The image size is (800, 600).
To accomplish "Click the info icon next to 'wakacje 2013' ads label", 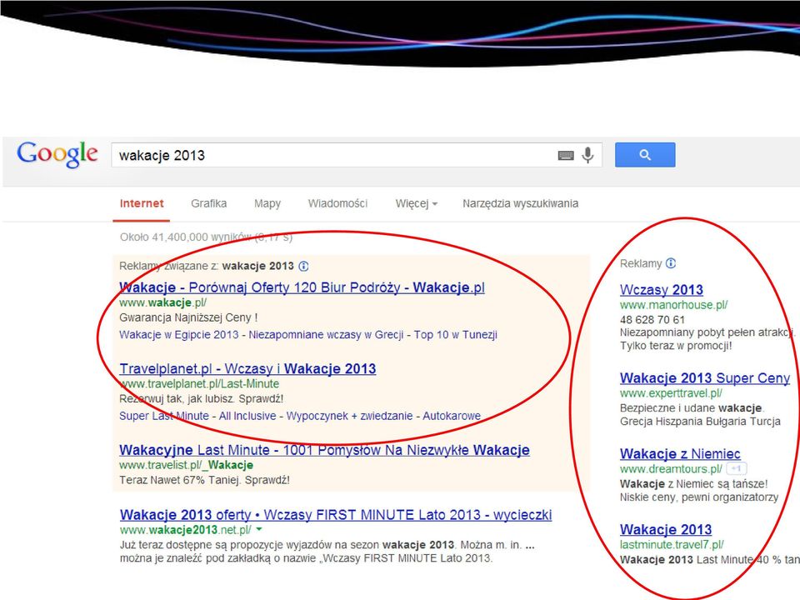I will pyautogui.click(x=303, y=266).
